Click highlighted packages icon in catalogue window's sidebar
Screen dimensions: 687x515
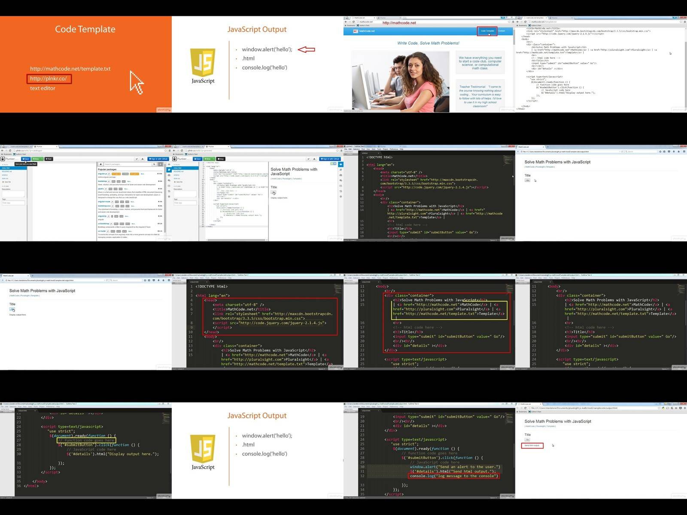click(169, 170)
